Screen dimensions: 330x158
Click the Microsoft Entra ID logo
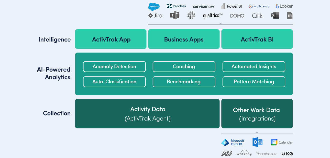tap(233, 142)
